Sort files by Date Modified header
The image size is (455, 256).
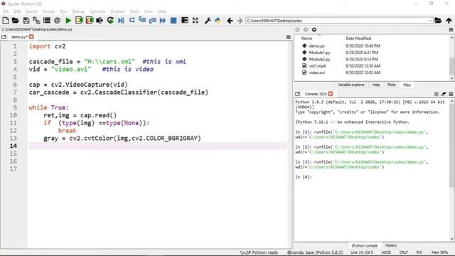pos(358,38)
